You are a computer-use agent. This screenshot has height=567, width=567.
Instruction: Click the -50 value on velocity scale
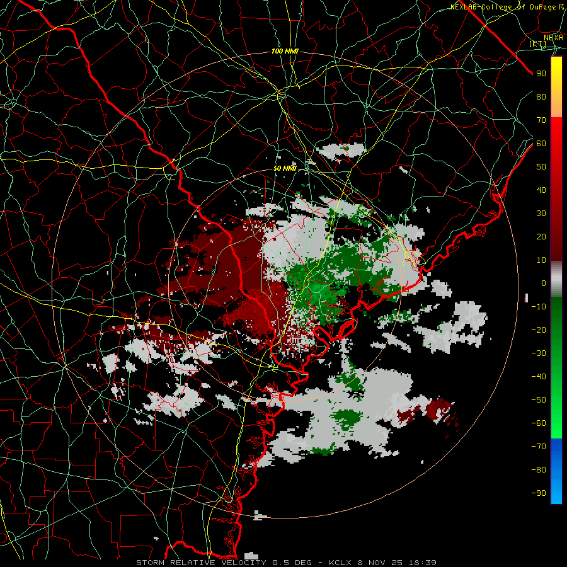(539, 400)
